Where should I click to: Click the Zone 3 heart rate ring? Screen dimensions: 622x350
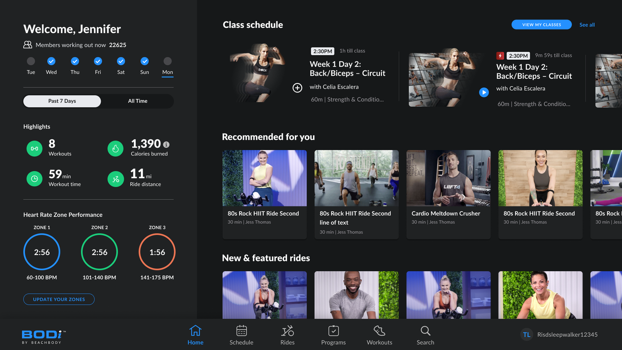[x=157, y=252]
